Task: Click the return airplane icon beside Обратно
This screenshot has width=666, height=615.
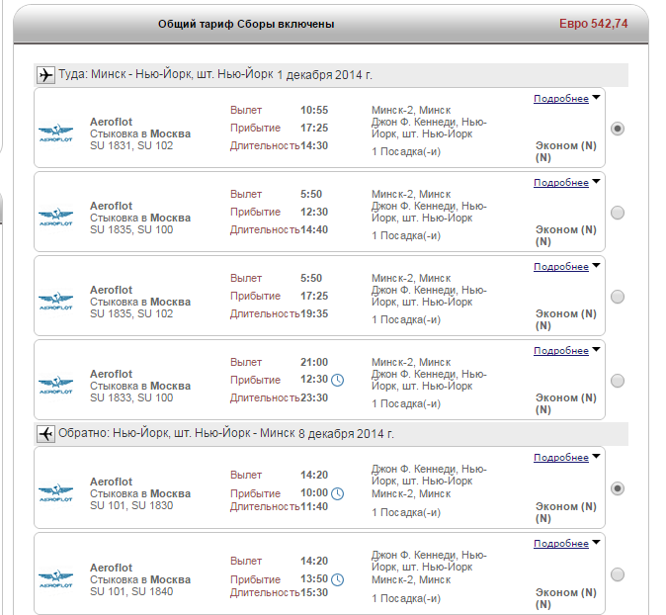Action: point(45,434)
